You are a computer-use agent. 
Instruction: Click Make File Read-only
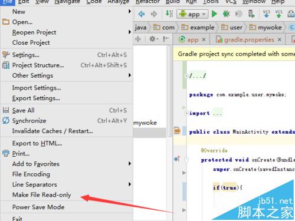pos(66,195)
